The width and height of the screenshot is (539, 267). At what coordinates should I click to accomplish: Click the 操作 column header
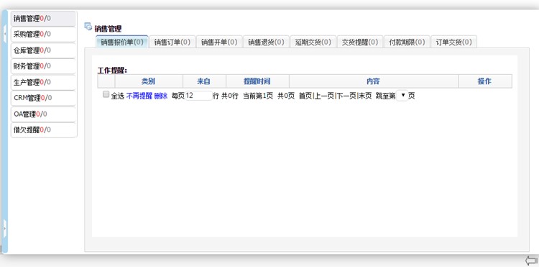pyautogui.click(x=485, y=81)
